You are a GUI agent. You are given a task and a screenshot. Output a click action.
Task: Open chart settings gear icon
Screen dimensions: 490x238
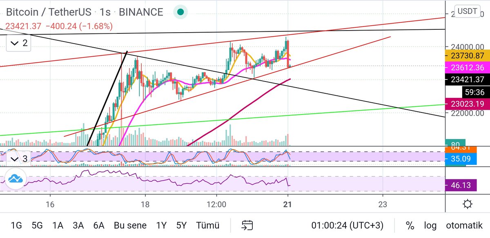pos(468,204)
